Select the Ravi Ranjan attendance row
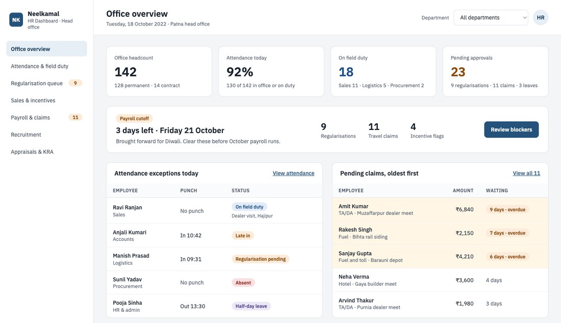 214,211
